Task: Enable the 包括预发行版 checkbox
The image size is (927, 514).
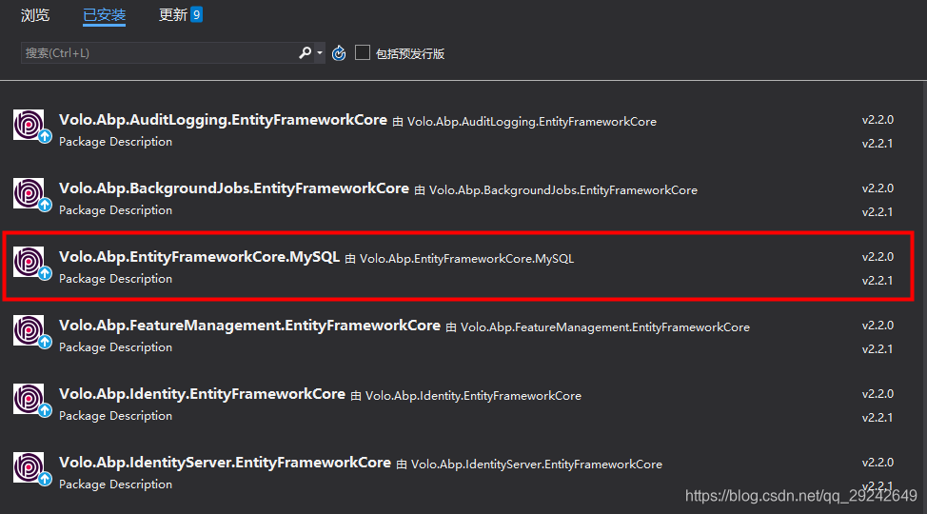Action: click(x=363, y=52)
